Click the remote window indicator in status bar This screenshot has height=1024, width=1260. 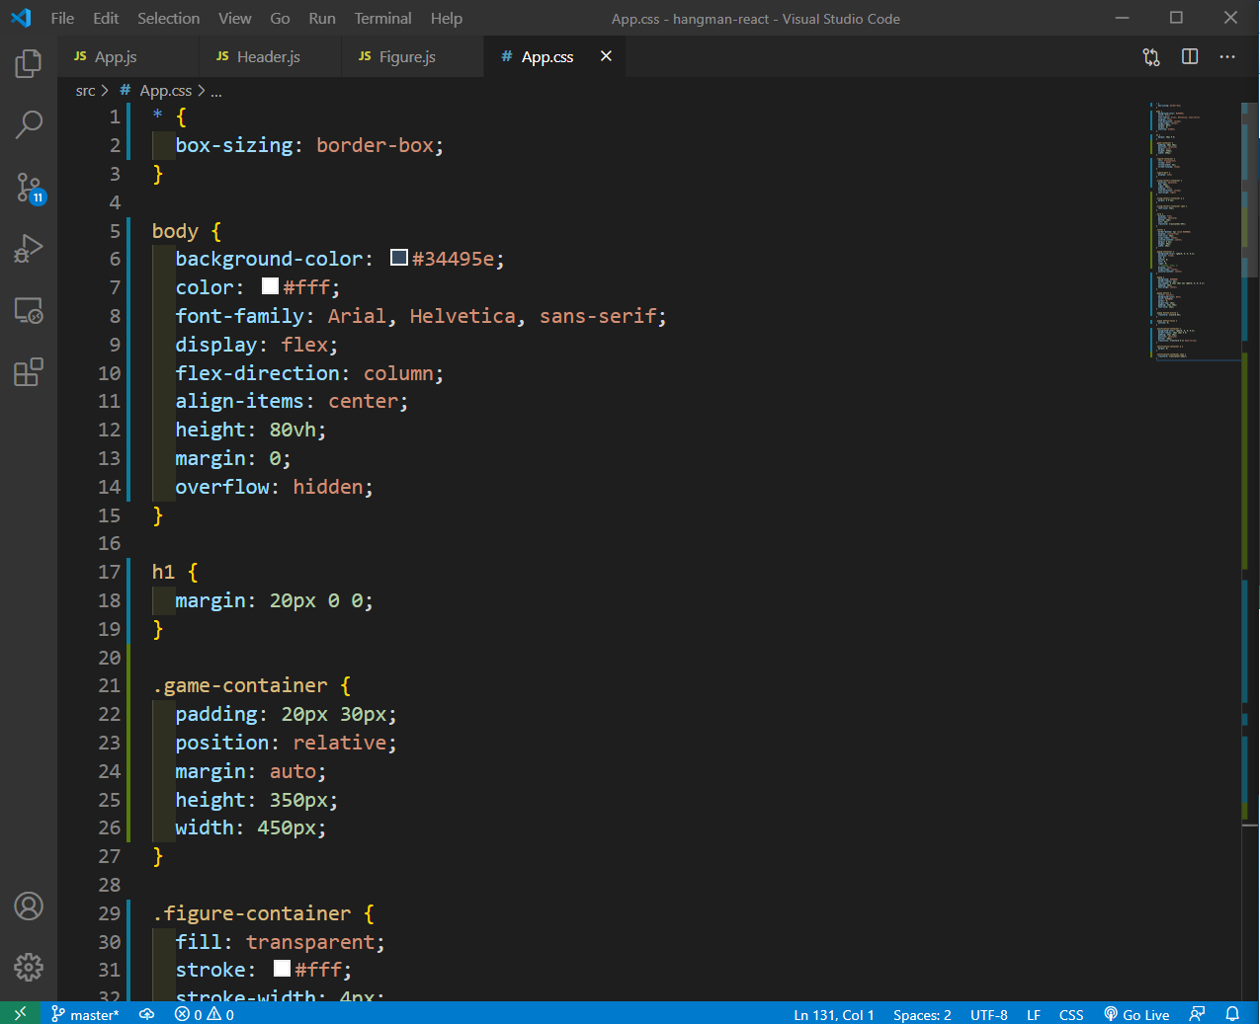tap(20, 1014)
